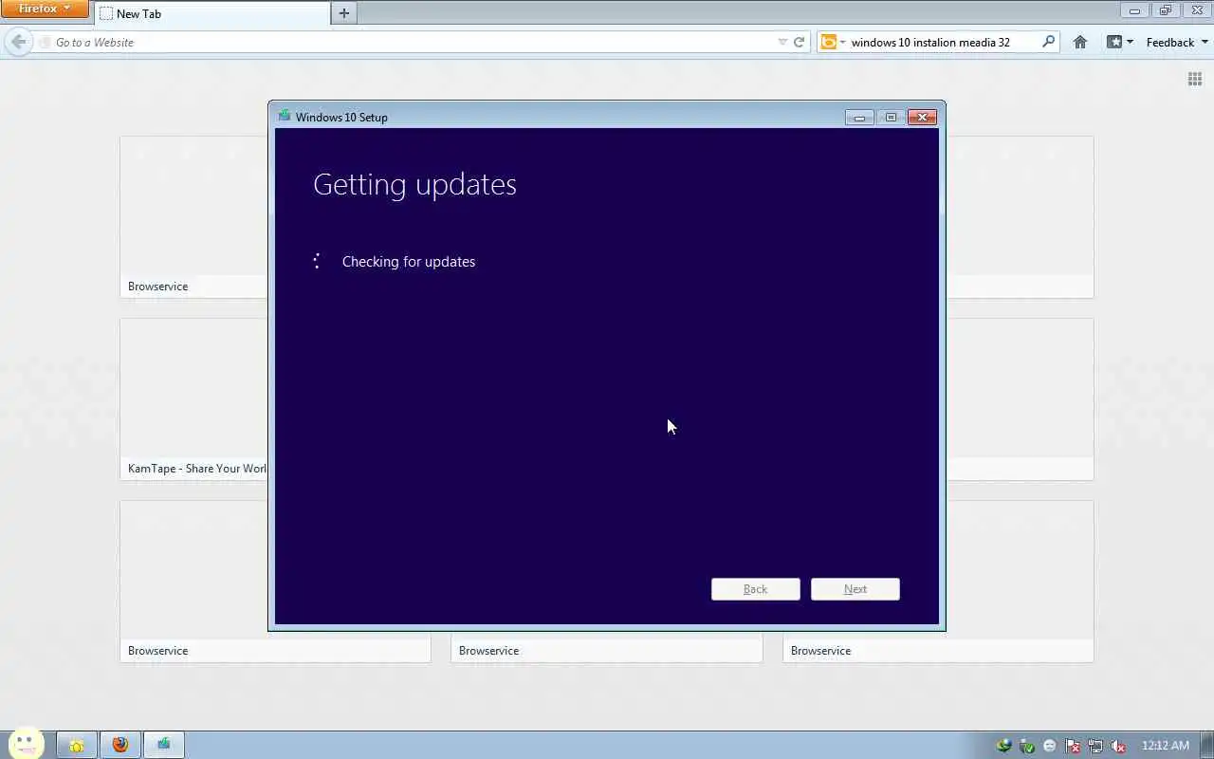This screenshot has height=759, width=1214.
Task: Click the Safely Remove Hardware tray icon
Action: point(1026,746)
